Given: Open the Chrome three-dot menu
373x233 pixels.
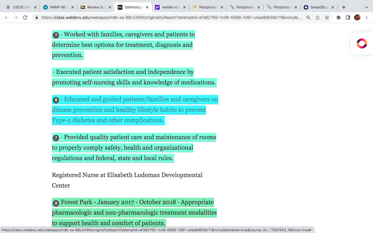Looking at the screenshot, I should click(x=367, y=17).
